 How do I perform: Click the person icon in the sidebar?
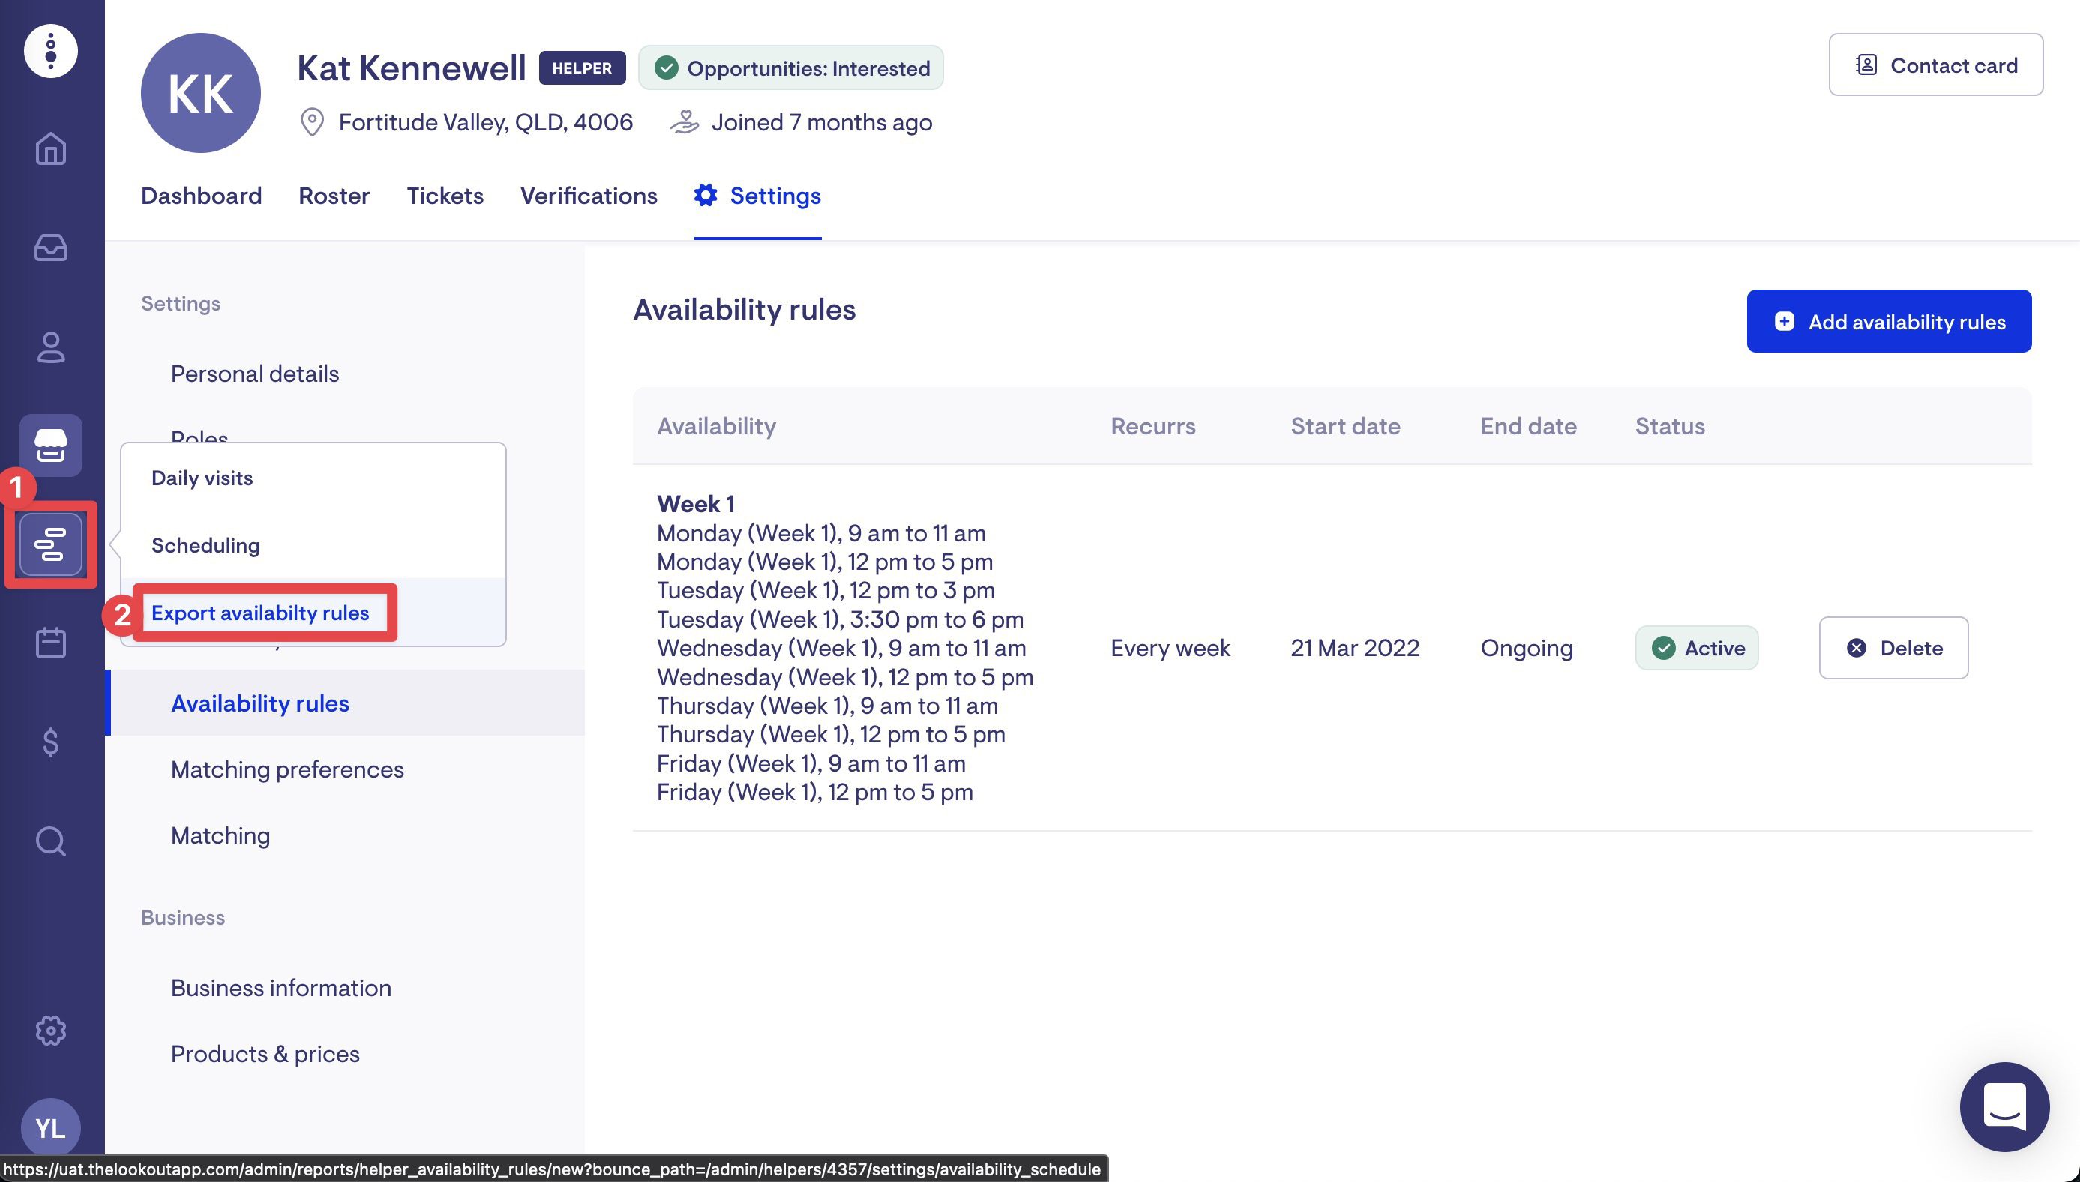click(50, 346)
